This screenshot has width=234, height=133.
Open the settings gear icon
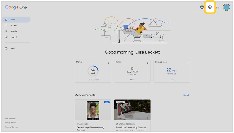[x=210, y=7]
